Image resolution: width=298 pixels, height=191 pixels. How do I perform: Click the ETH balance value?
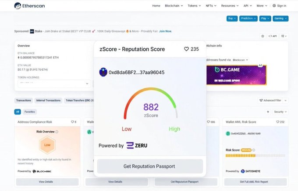39,58
